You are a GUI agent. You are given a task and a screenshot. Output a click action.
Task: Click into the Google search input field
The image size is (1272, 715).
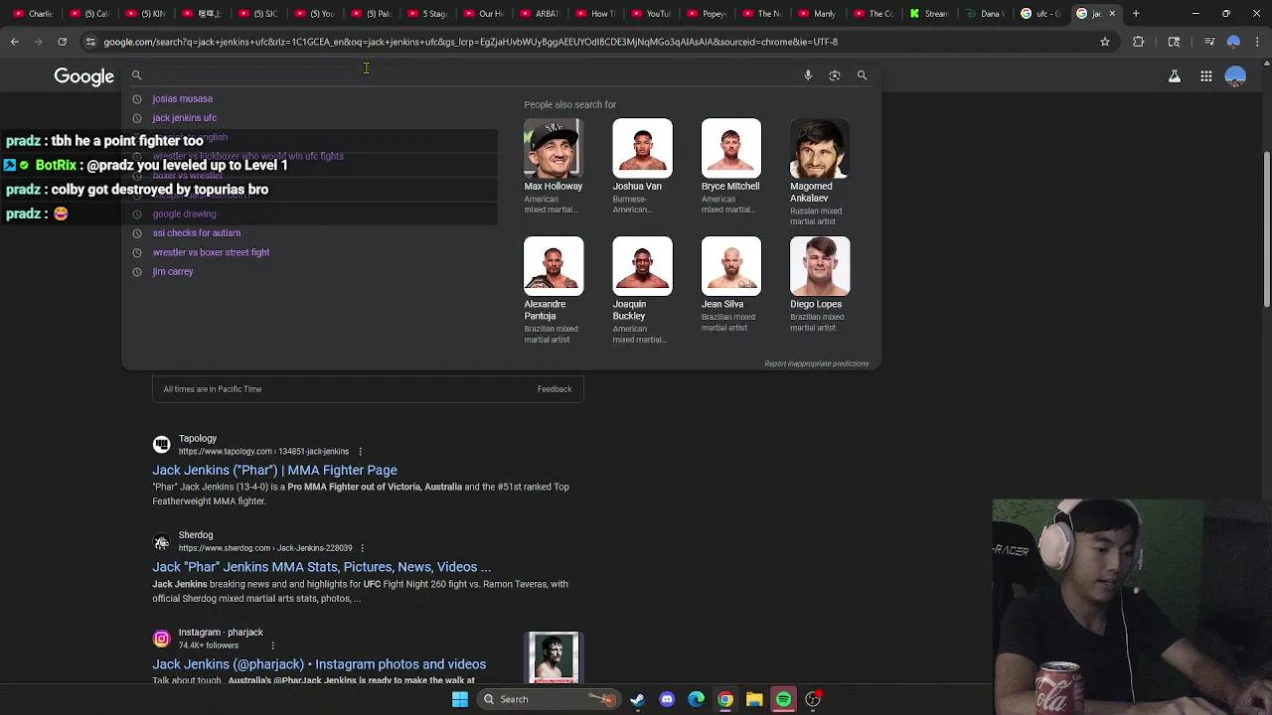click(x=472, y=75)
